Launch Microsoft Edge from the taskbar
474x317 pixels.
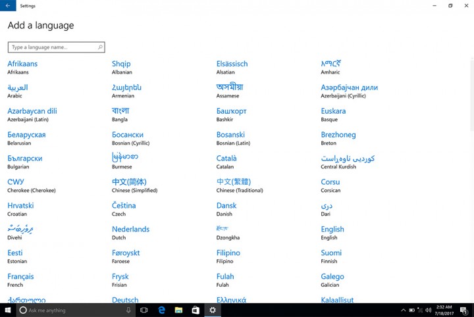(x=162, y=310)
